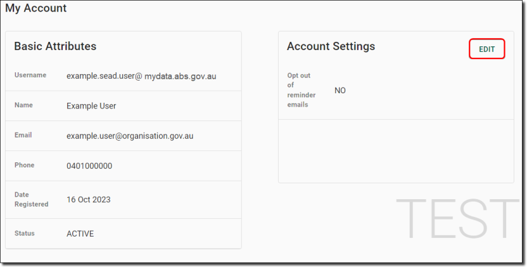Click the Email field label
Image resolution: width=527 pixels, height=267 pixels.
tap(23, 135)
